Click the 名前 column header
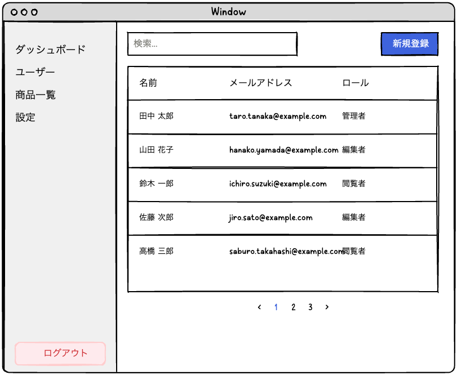This screenshot has height=375, width=457. point(148,83)
